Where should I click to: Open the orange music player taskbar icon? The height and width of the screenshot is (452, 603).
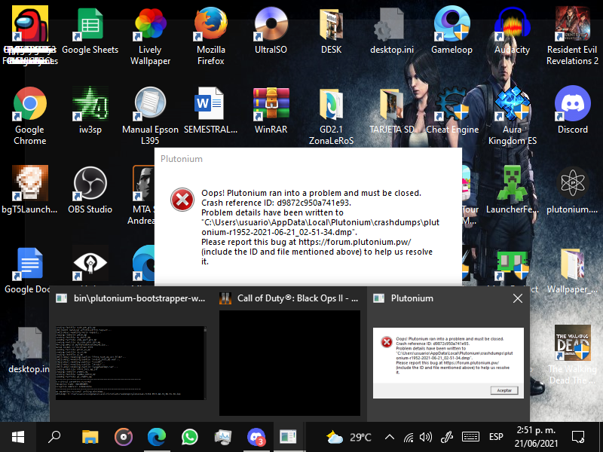(124, 437)
